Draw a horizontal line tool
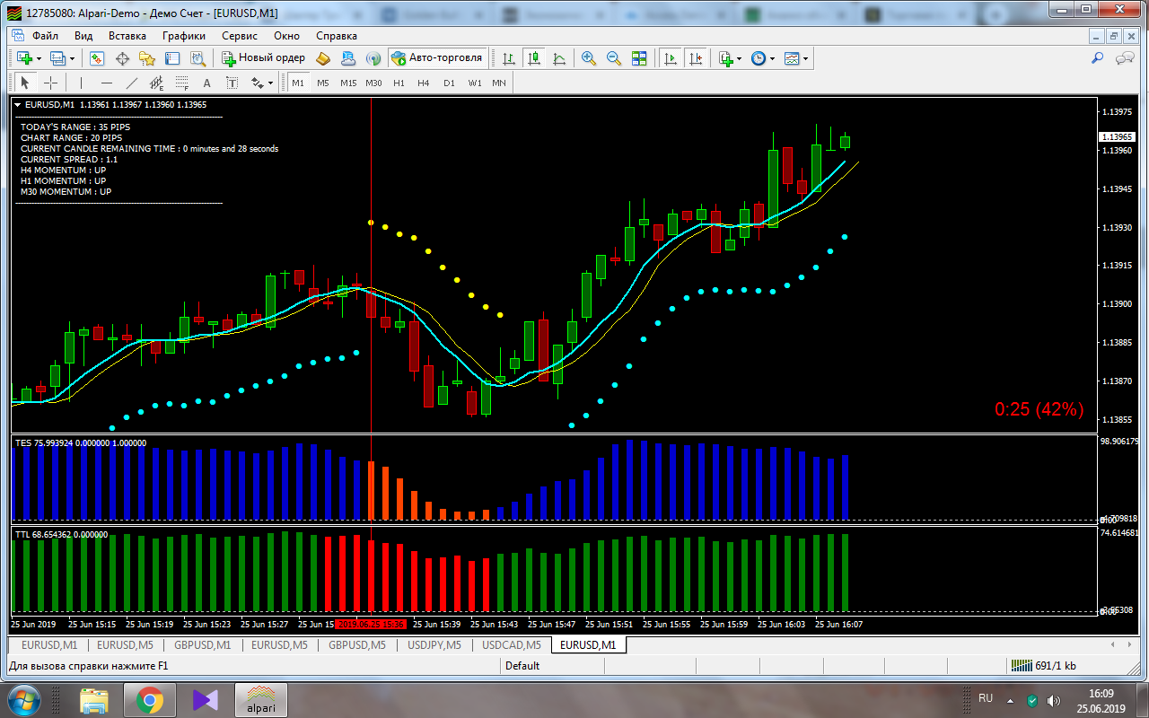 [107, 83]
